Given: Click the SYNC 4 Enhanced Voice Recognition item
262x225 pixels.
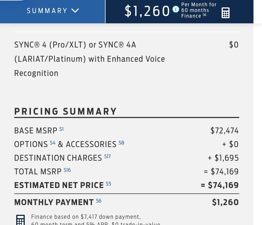Looking at the screenshot, I should (89, 59).
